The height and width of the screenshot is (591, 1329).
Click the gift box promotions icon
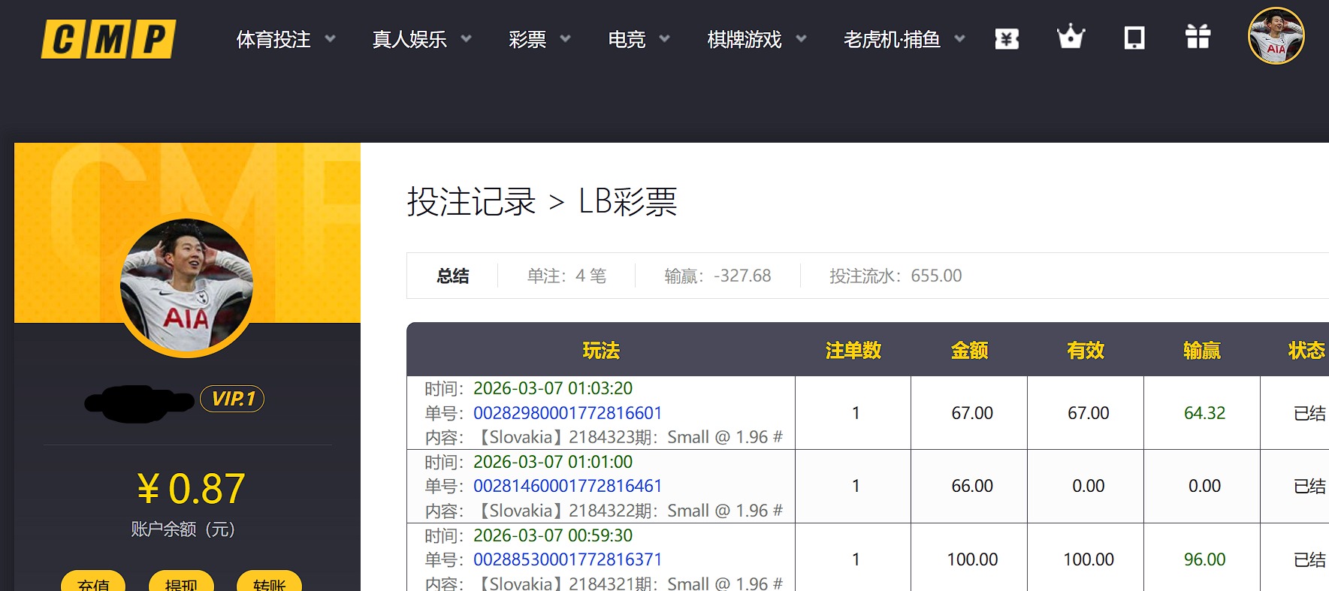[x=1198, y=37]
